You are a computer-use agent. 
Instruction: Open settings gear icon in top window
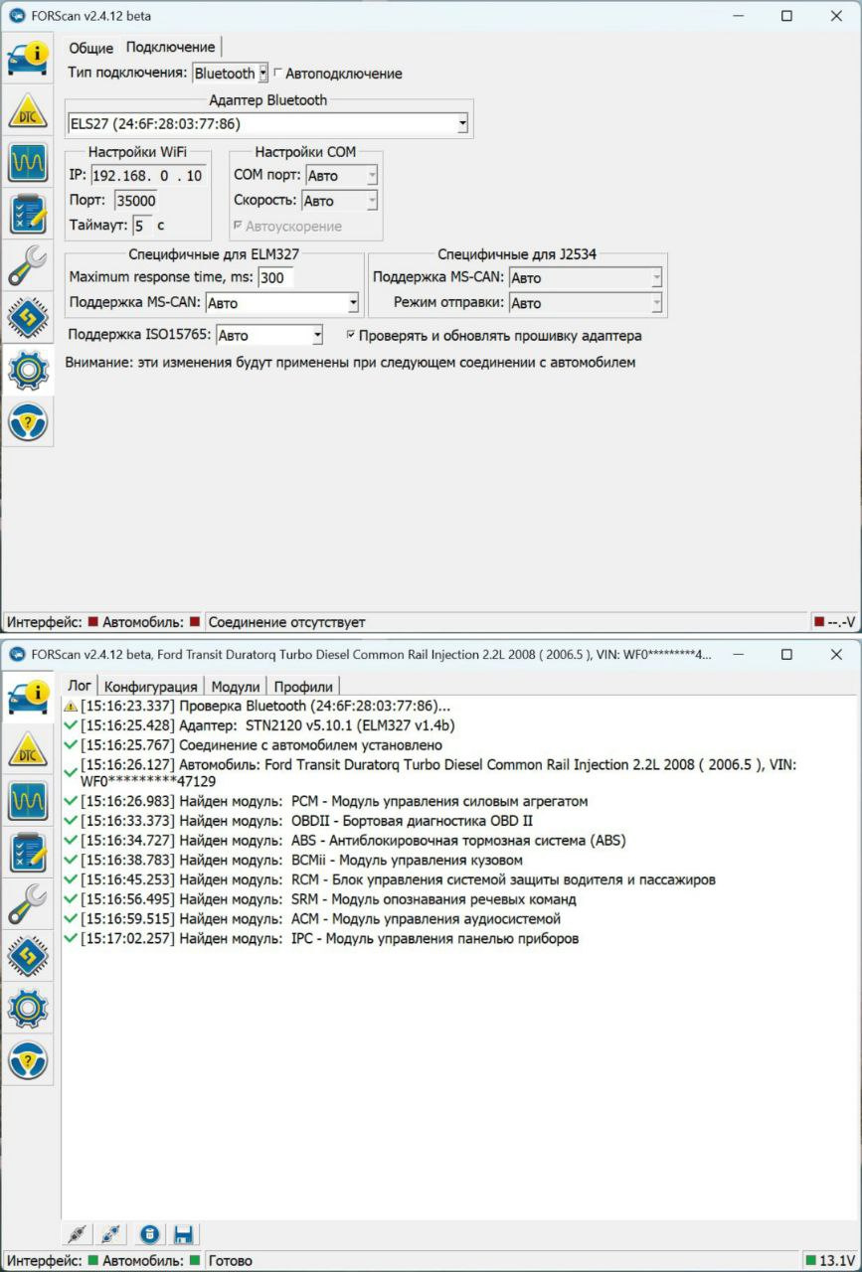tap(28, 369)
